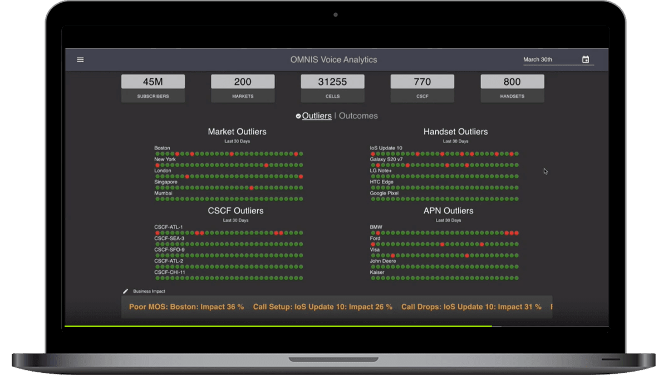
Task: Select the 770 CSCF tile
Action: 422,88
